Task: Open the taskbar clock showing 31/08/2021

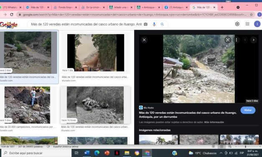Action: (x=253, y=153)
